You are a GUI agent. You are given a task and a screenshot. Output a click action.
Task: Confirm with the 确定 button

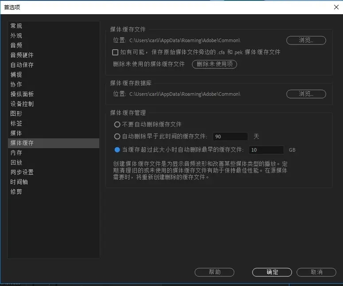(x=272, y=272)
